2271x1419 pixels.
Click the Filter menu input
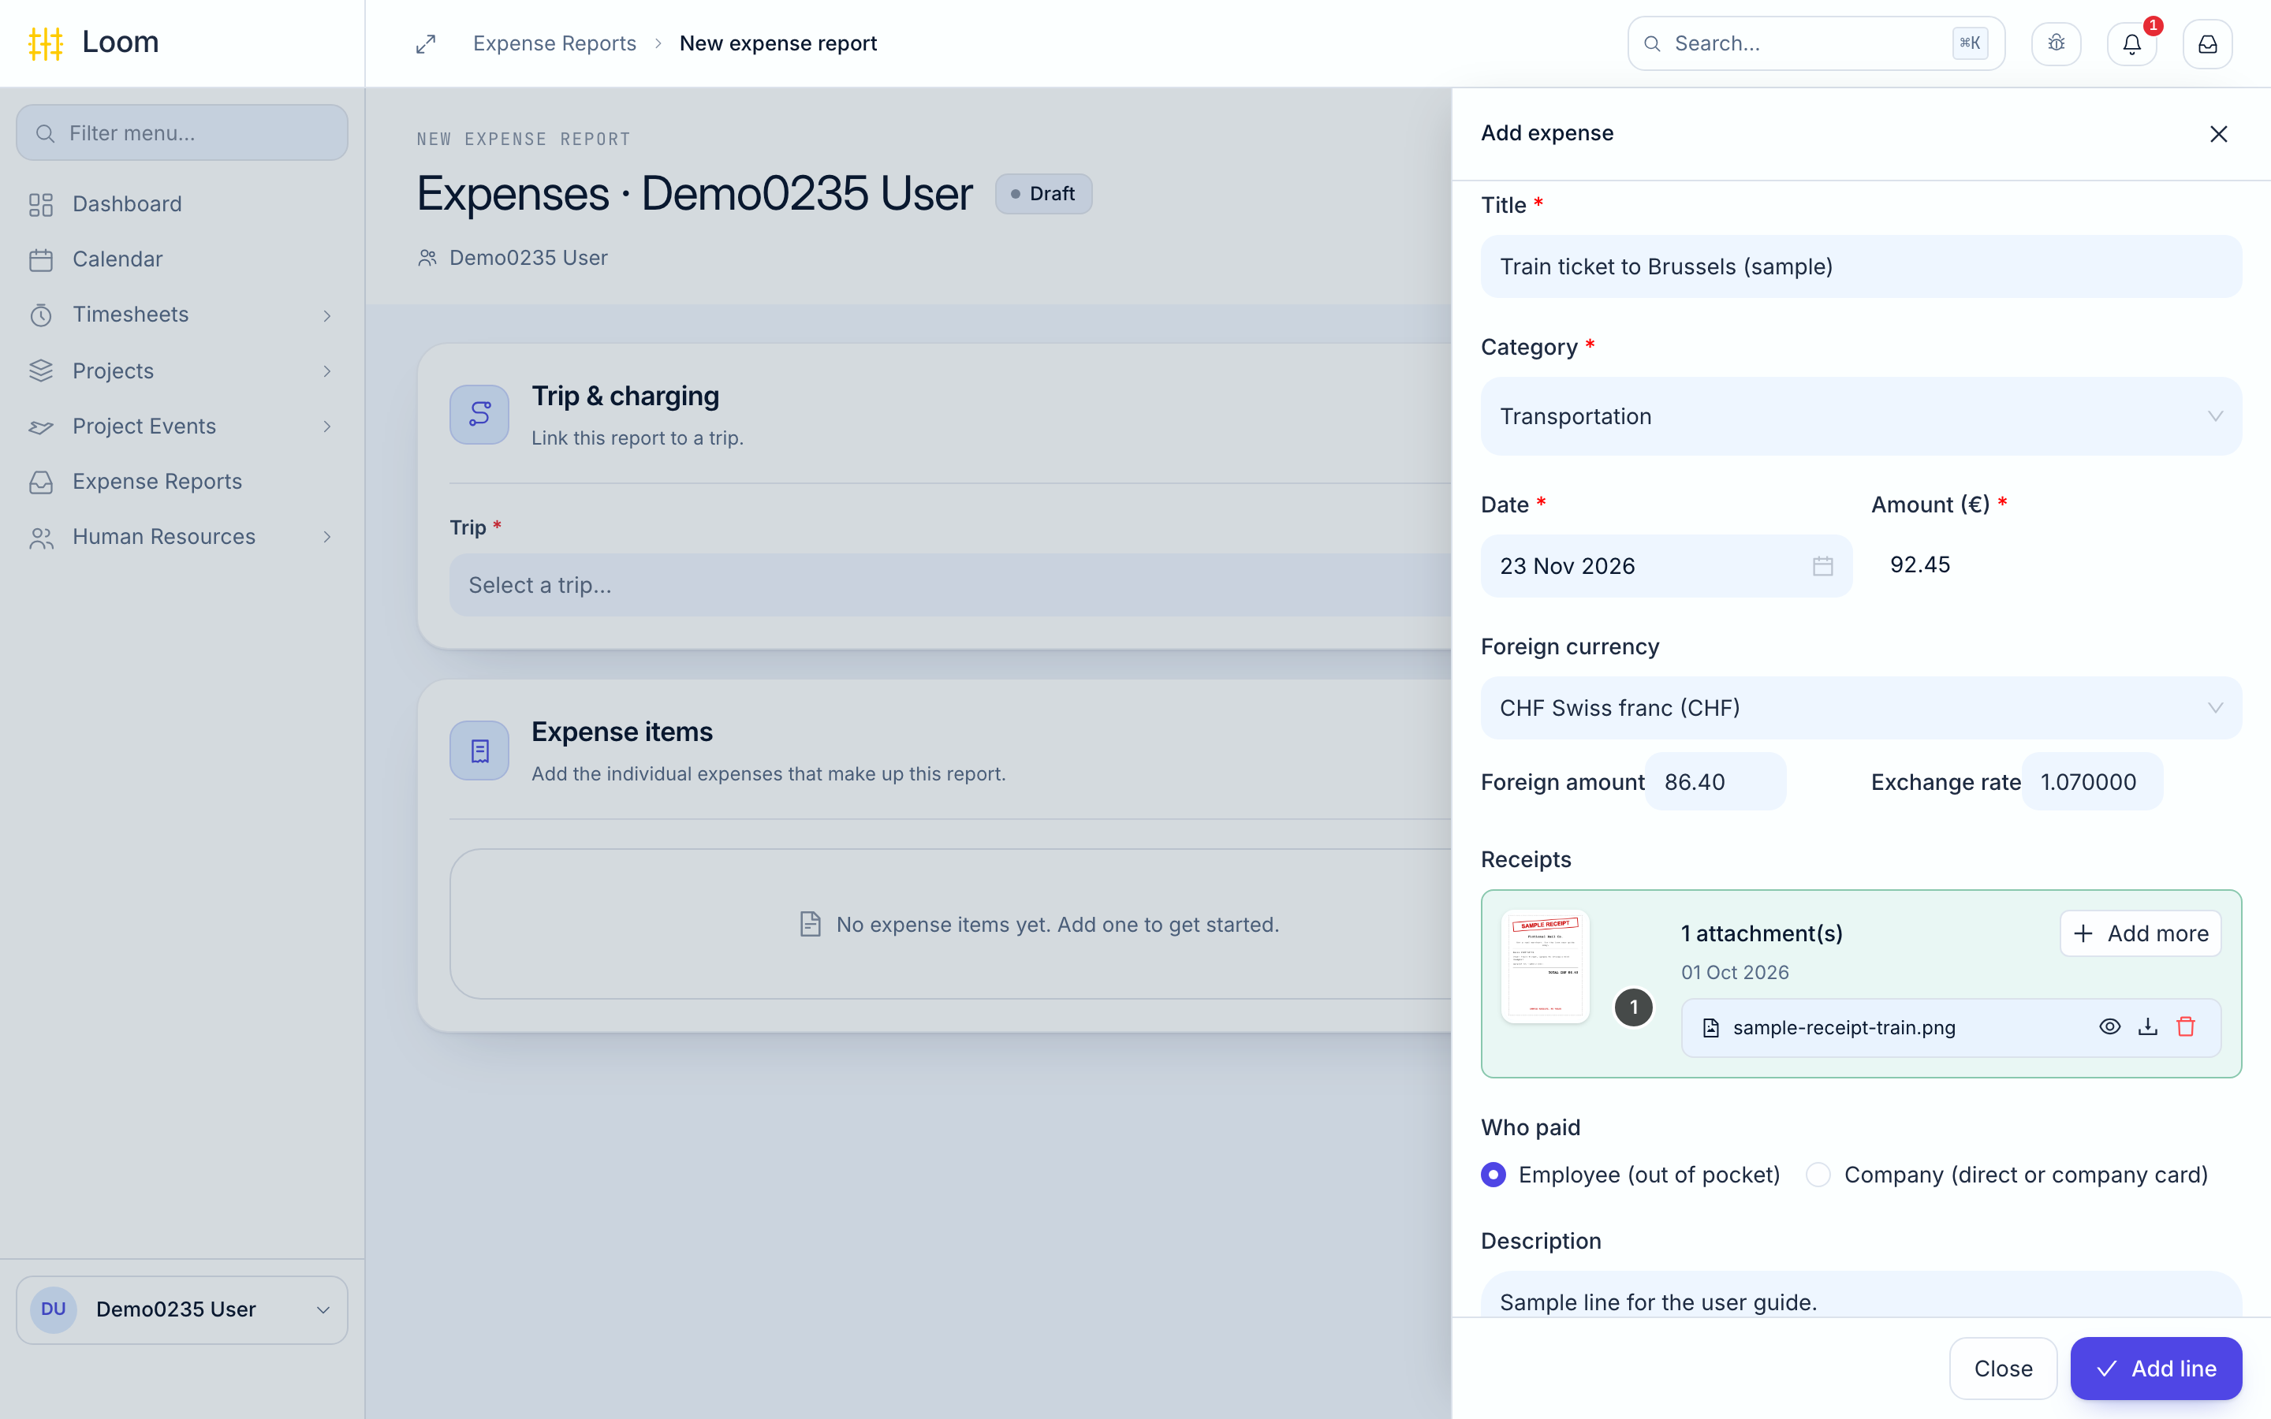(x=181, y=132)
